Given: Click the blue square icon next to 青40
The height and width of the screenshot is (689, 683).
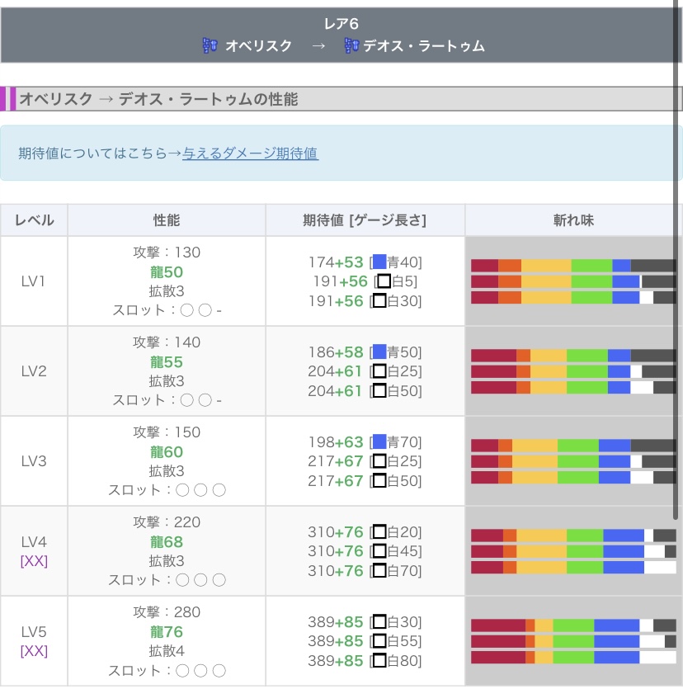Looking at the screenshot, I should [379, 262].
